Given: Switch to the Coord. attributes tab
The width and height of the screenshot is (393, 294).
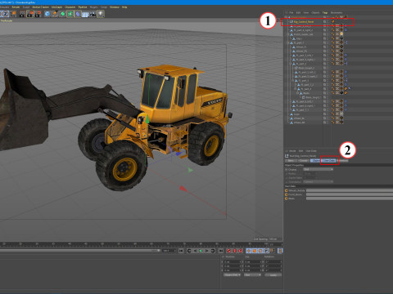Looking at the screenshot, I should (304, 161).
